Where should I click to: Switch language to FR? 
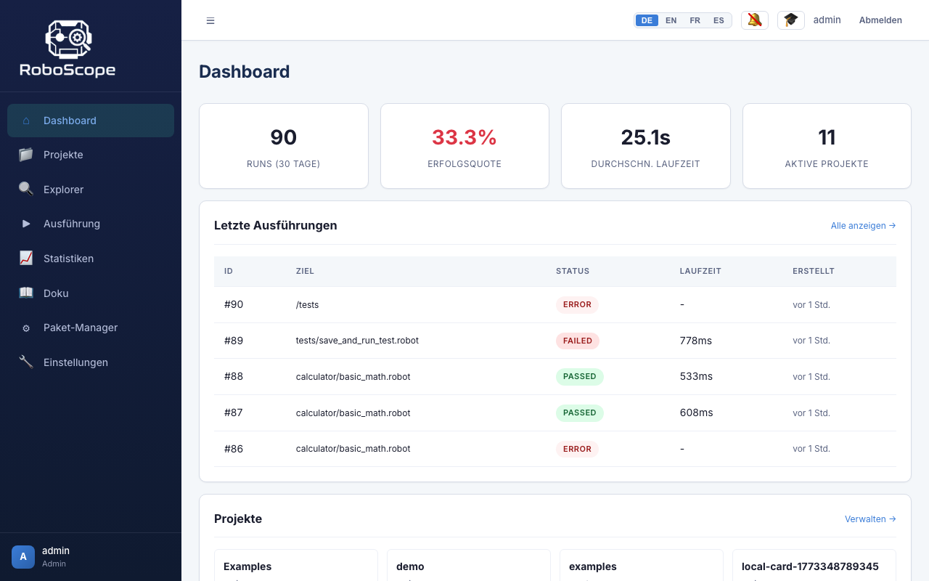(x=695, y=20)
